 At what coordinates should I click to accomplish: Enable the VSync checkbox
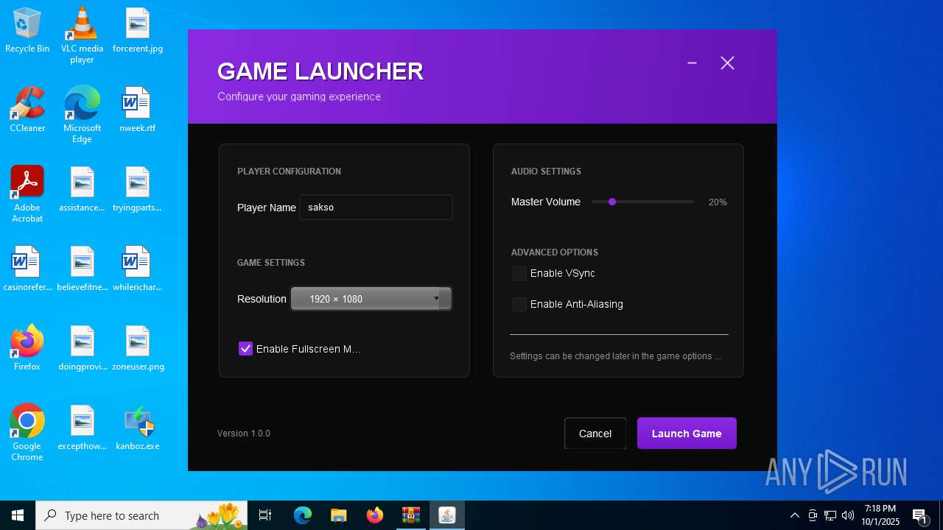tap(519, 273)
